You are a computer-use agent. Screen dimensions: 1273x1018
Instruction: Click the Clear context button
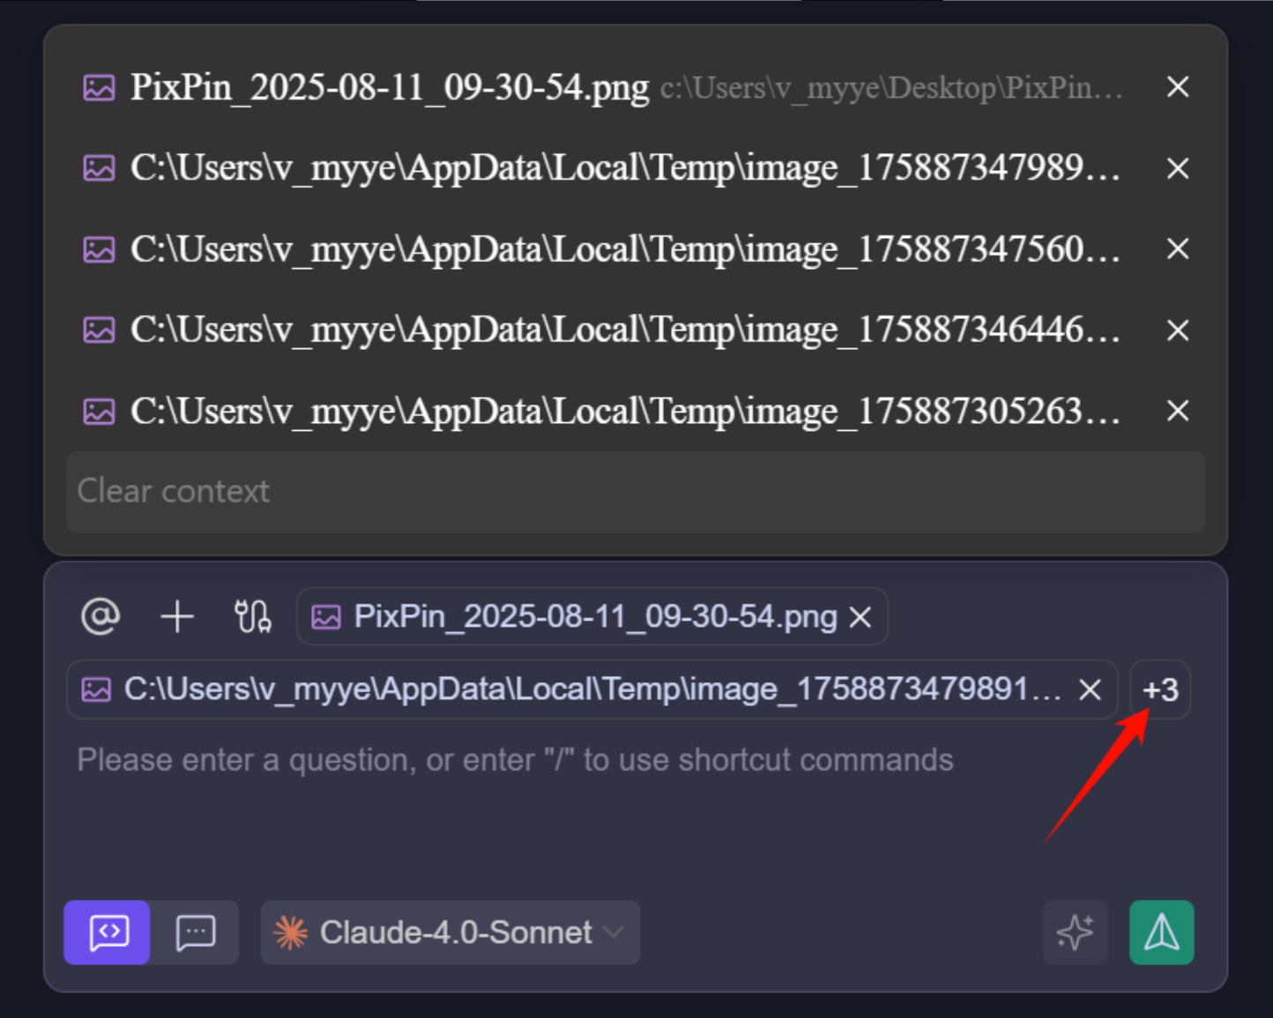pyautogui.click(x=635, y=492)
